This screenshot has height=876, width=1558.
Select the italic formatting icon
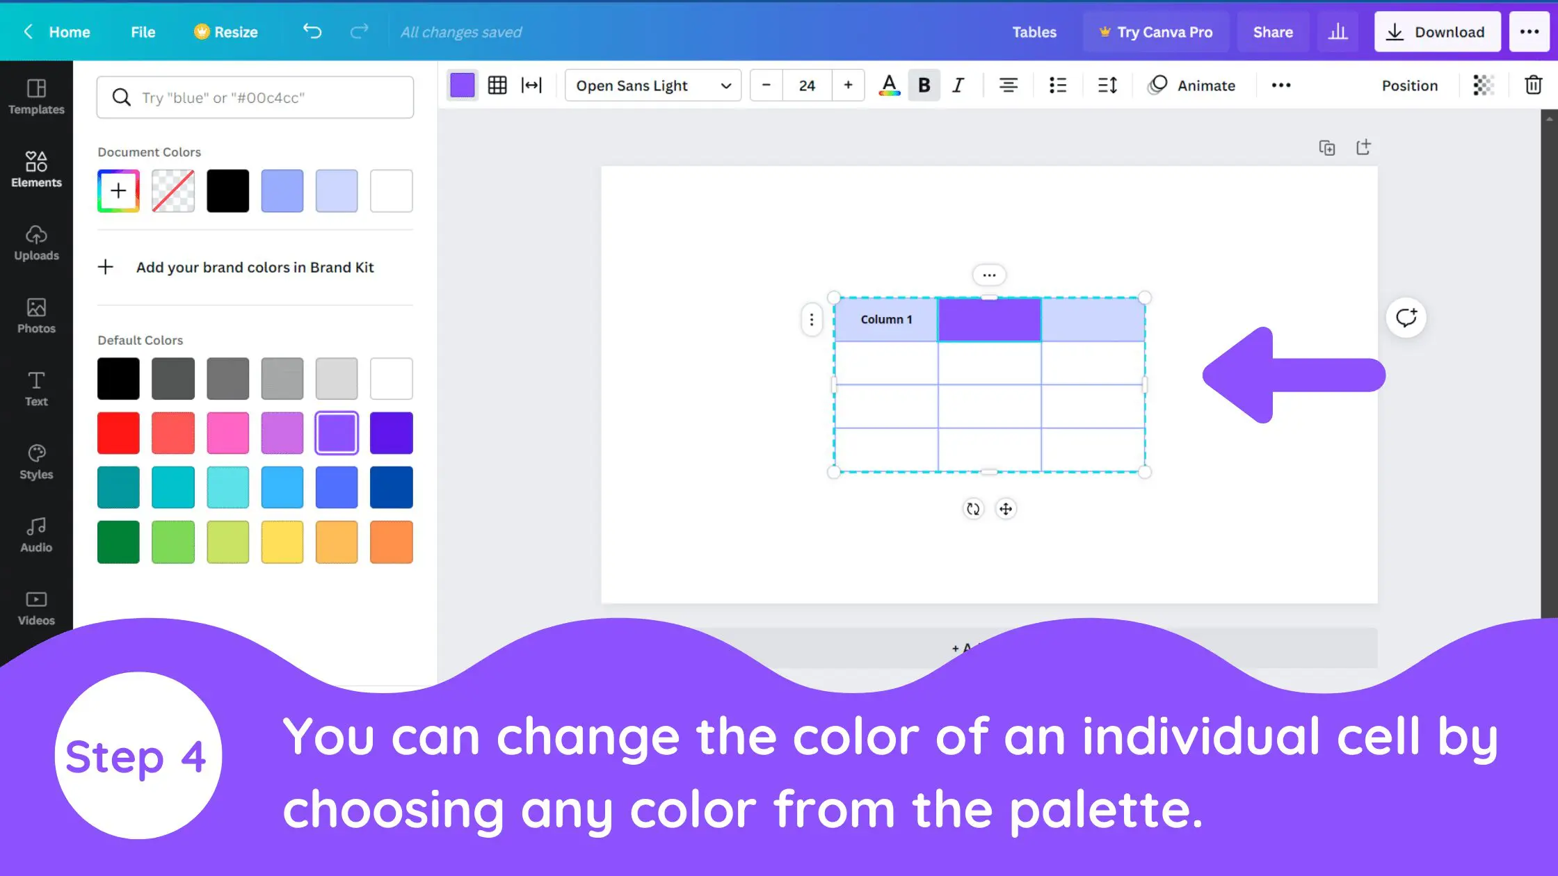click(x=958, y=85)
